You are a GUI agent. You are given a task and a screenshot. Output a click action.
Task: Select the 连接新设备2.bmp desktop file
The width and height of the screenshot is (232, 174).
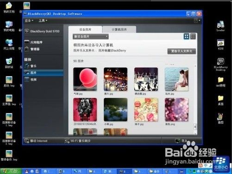[9, 138]
